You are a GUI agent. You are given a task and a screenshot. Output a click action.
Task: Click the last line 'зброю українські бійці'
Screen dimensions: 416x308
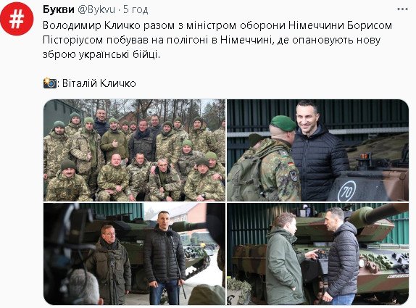click(x=101, y=54)
